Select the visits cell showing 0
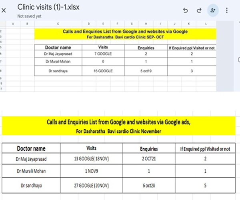240x200 pixels. coord(103,62)
